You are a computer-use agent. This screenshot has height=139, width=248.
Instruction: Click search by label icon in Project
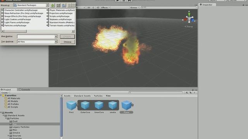tap(191, 93)
